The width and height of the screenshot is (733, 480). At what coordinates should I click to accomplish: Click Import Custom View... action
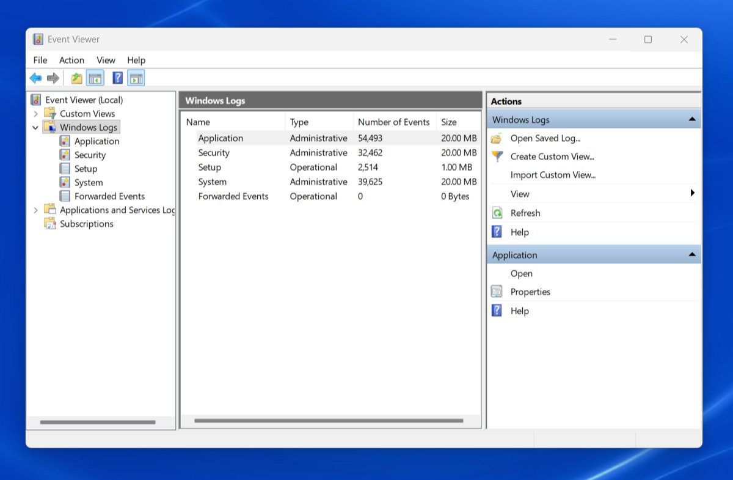coord(553,175)
